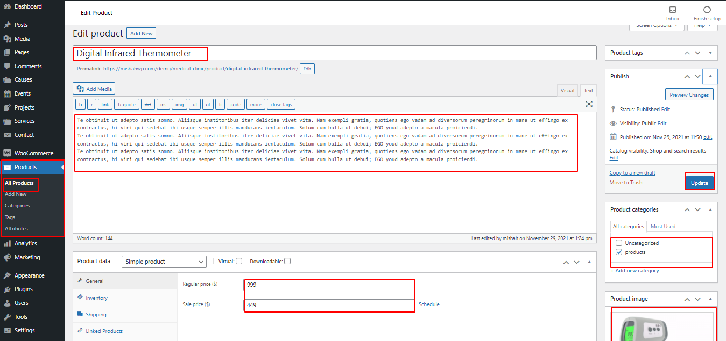This screenshot has width=726, height=341.
Task: Open Appearance in the admin sidebar
Action: click(29, 275)
